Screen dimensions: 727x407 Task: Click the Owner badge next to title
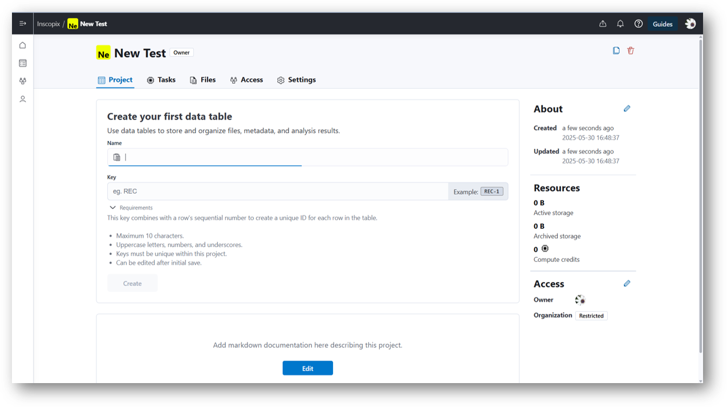(x=182, y=52)
